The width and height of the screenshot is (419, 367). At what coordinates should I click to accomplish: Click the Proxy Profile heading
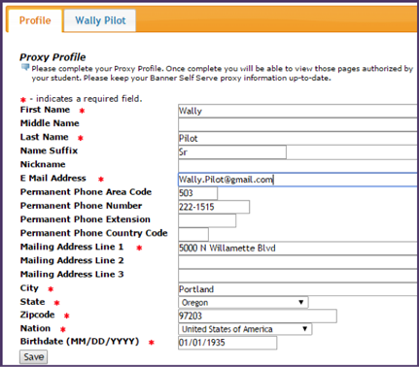coord(52,57)
